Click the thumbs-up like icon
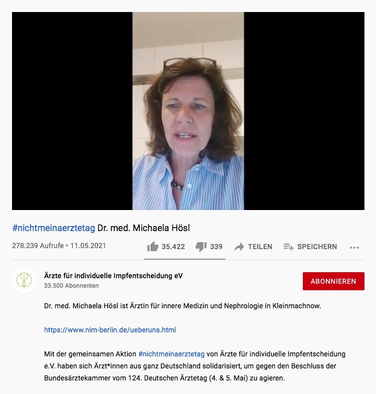Screen dimensions: 376x394 point(153,247)
